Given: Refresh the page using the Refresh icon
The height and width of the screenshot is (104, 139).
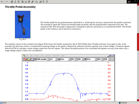Looking at the screenshot, I should (x=15, y=2).
